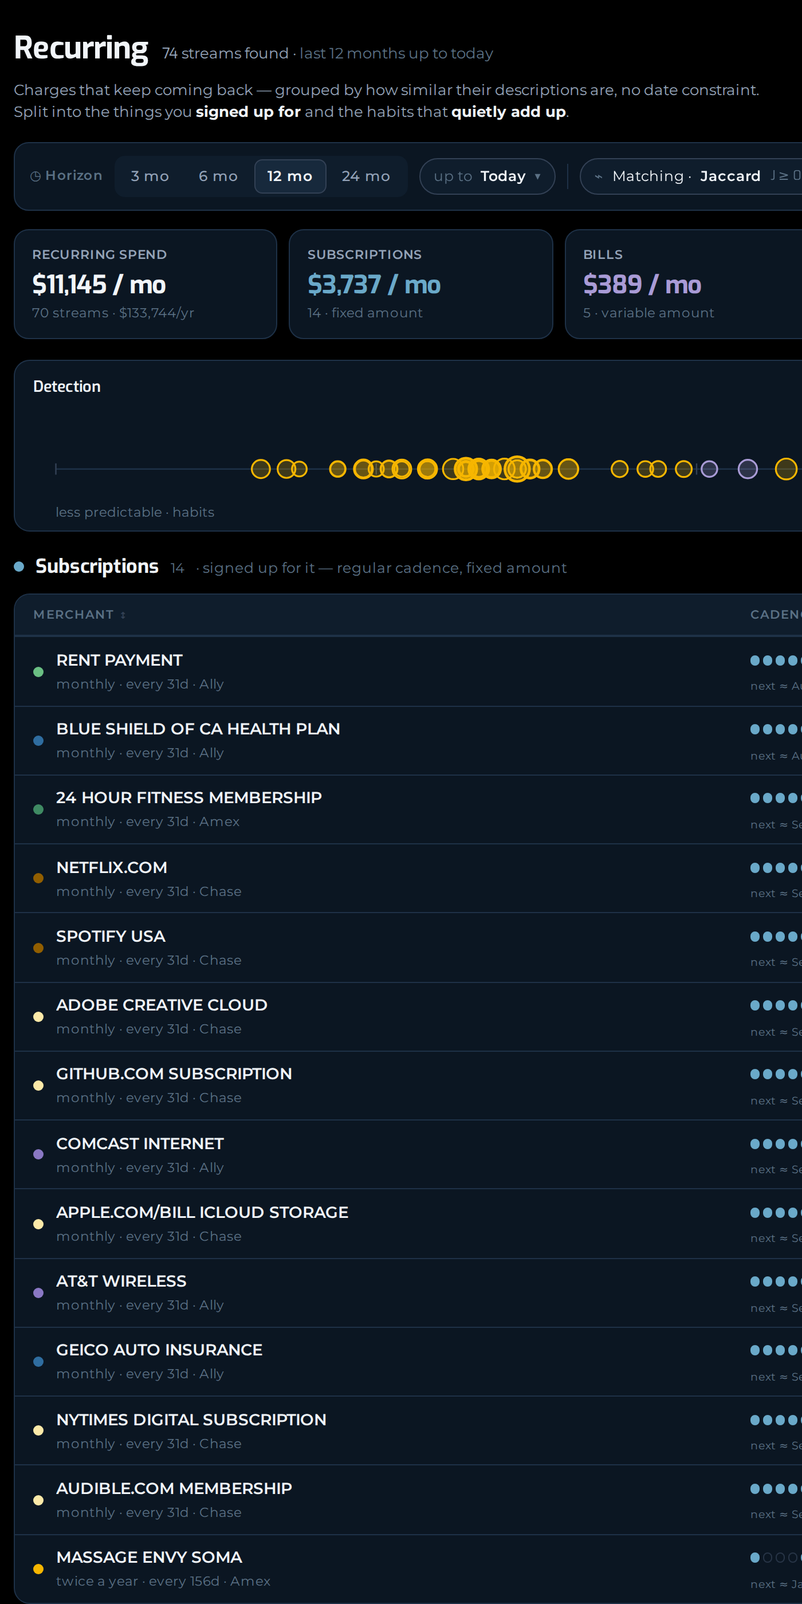Select the 6 mo horizon
This screenshot has height=1604, width=802.
[x=218, y=176]
